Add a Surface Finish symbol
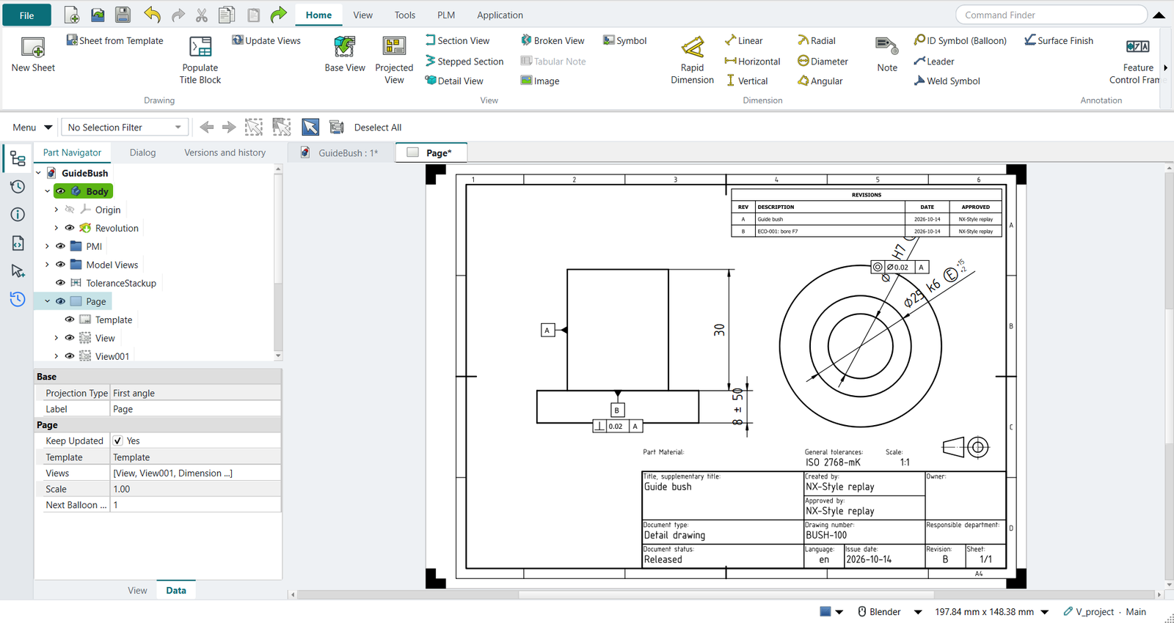The image size is (1174, 623). [1059, 40]
